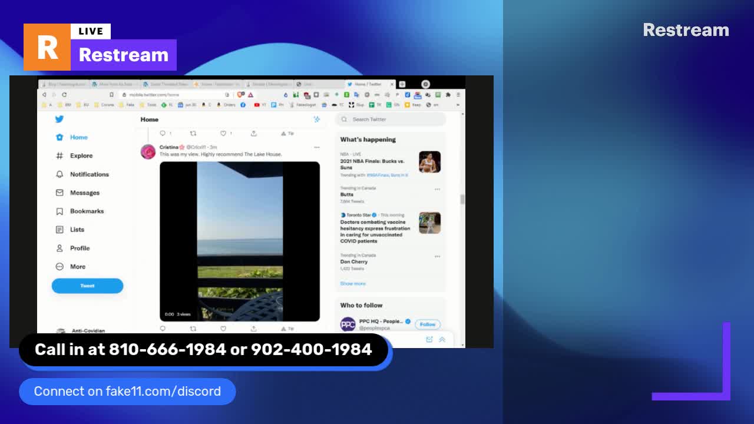Open the Don Cherry trending topic
The width and height of the screenshot is (754, 424).
[x=354, y=261]
